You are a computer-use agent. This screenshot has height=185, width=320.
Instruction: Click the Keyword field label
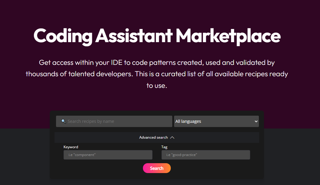click(x=71, y=147)
